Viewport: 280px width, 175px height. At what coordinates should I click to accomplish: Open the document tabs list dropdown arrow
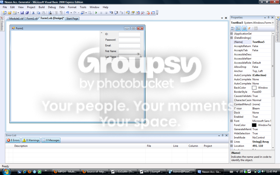pyautogui.click(x=222, y=18)
